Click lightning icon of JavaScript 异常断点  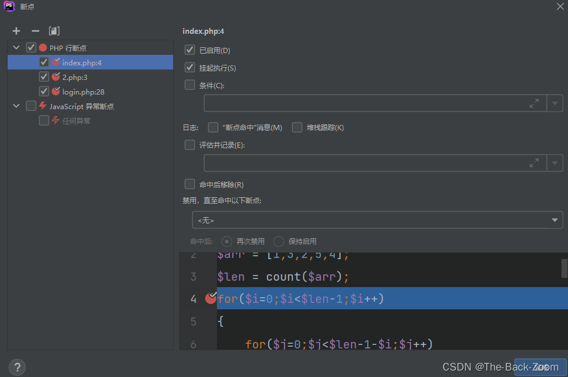[x=43, y=106]
